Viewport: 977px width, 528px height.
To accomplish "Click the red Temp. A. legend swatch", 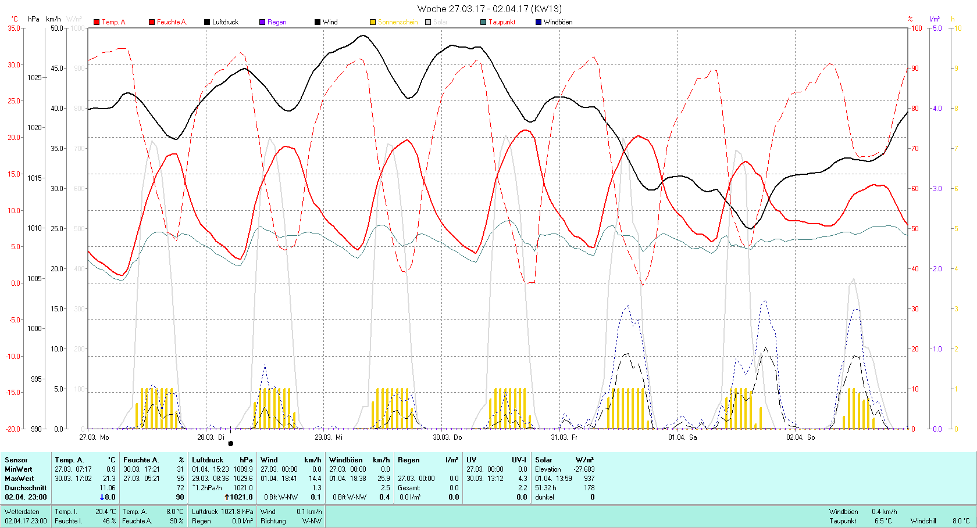I will (x=97, y=22).
